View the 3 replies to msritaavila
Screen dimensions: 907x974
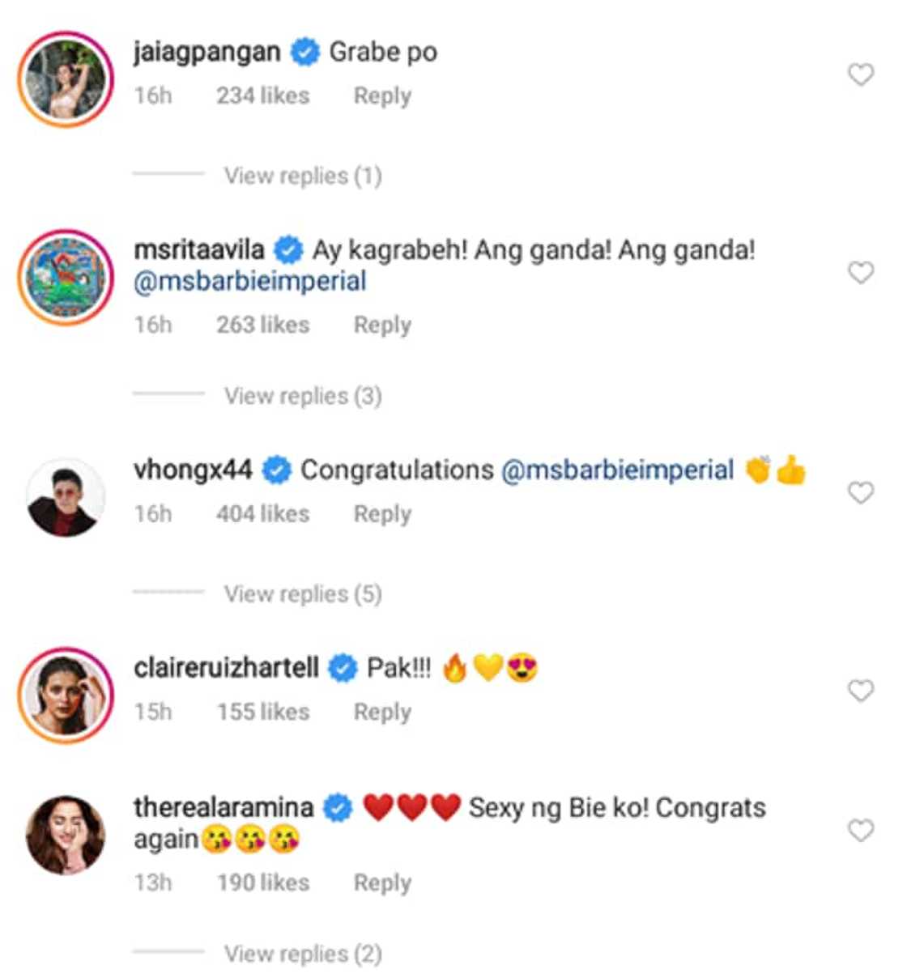click(304, 395)
